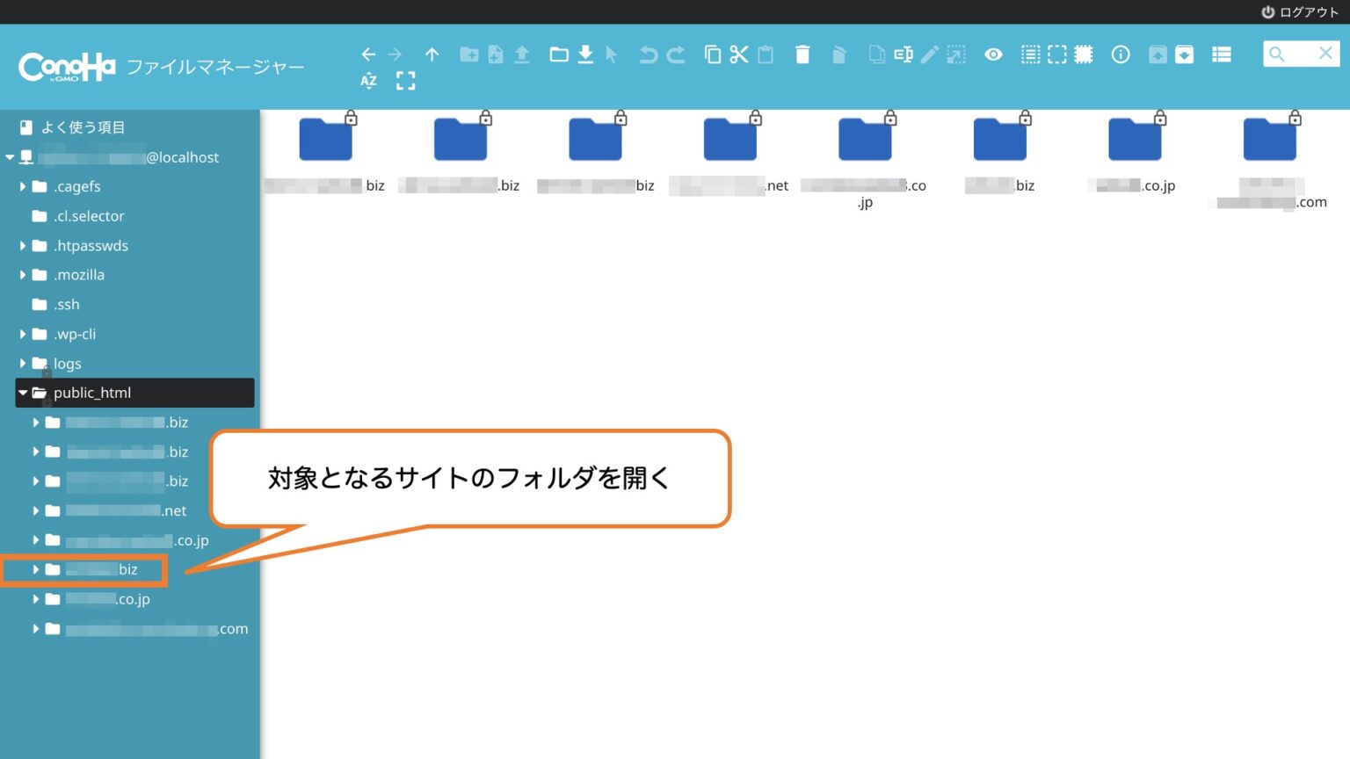Expand the logs folder
The width and height of the screenshot is (1350, 759).
pyautogui.click(x=22, y=363)
